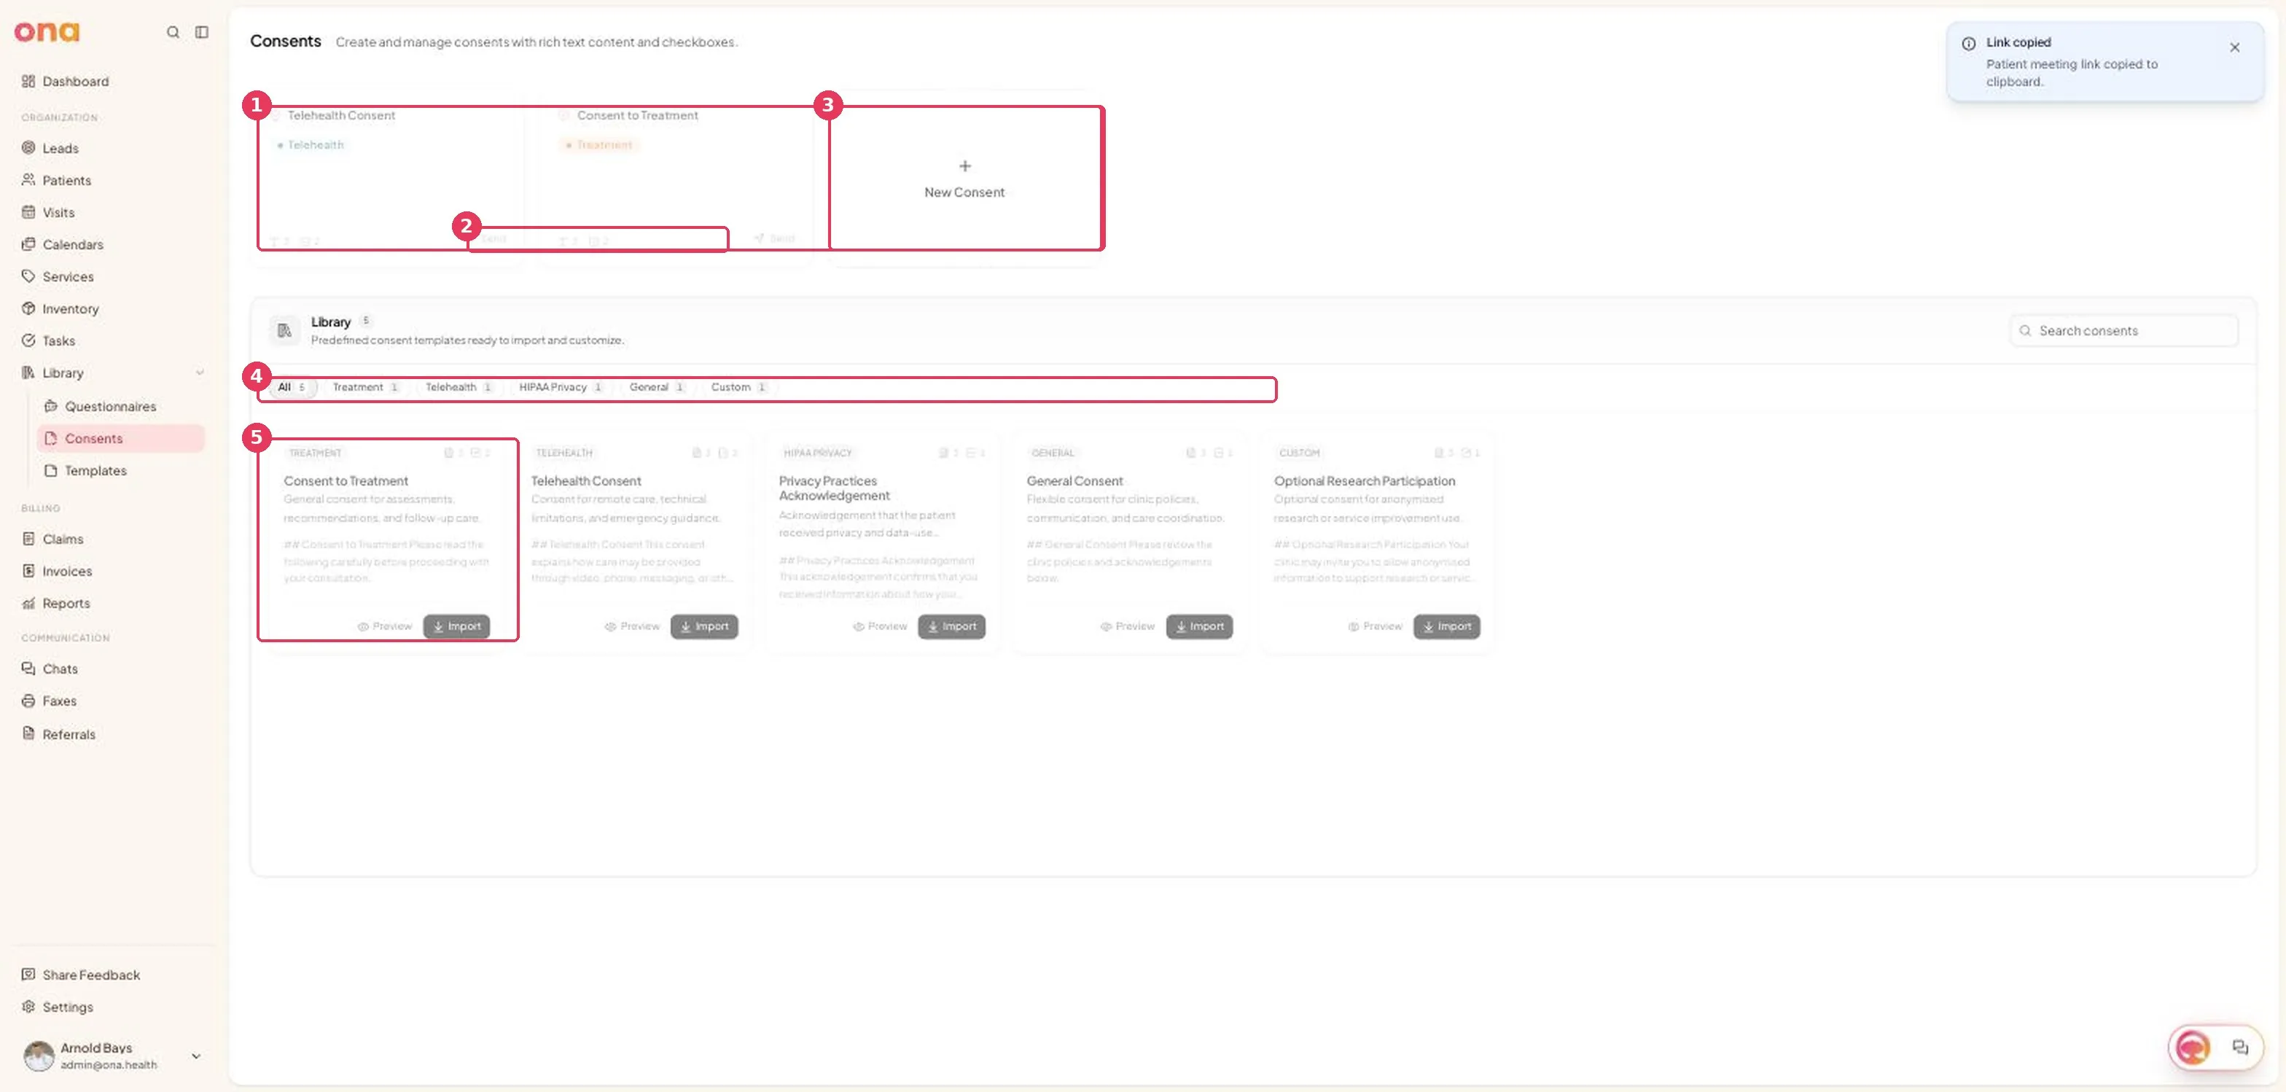Click the Treatment tag on top card
The width and height of the screenshot is (2286, 1092).
[599, 144]
